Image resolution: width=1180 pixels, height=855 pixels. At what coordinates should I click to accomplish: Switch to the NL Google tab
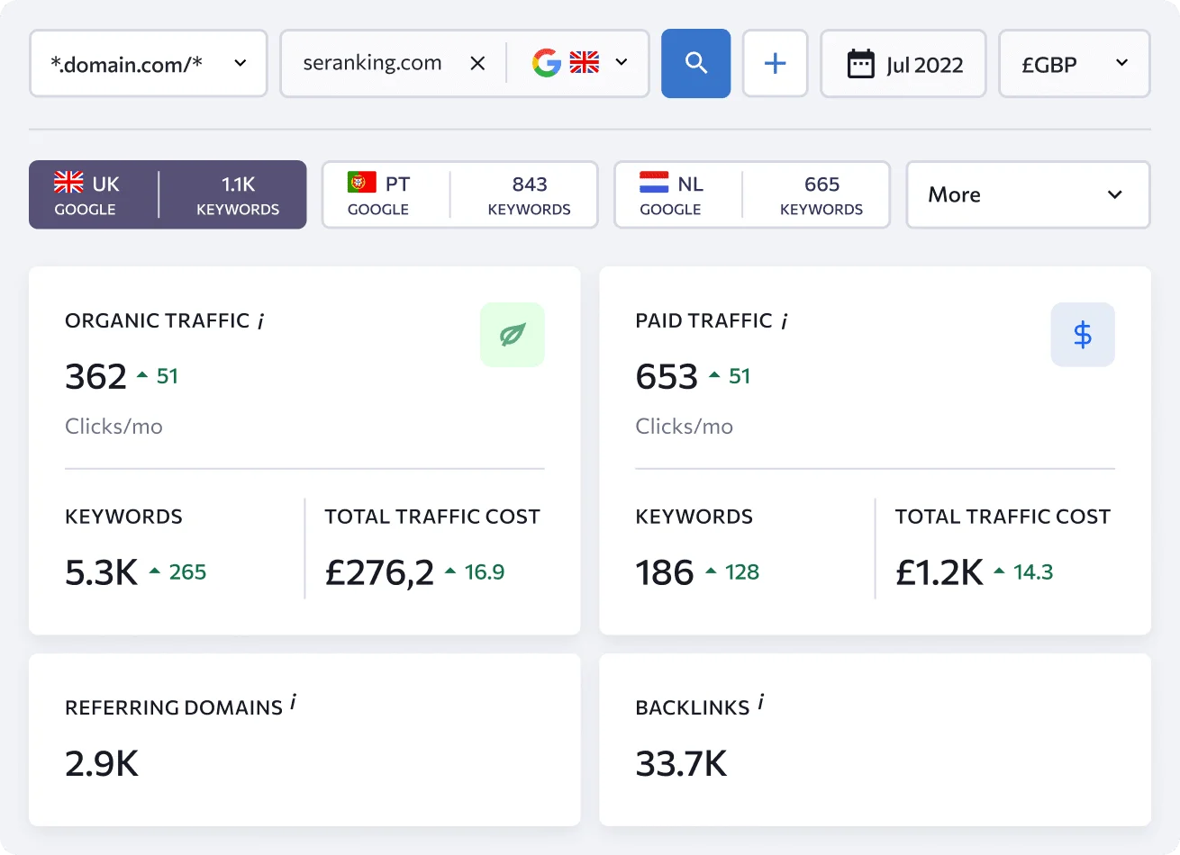pos(752,194)
